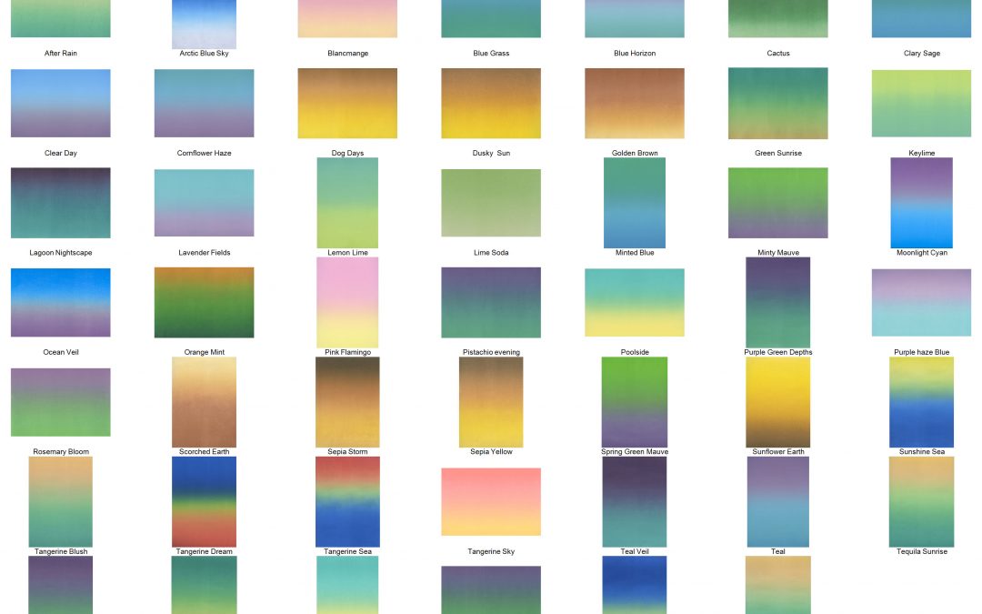This screenshot has height=614, width=982.
Task: Select the Dusky Sun gradient
Action: [491, 103]
